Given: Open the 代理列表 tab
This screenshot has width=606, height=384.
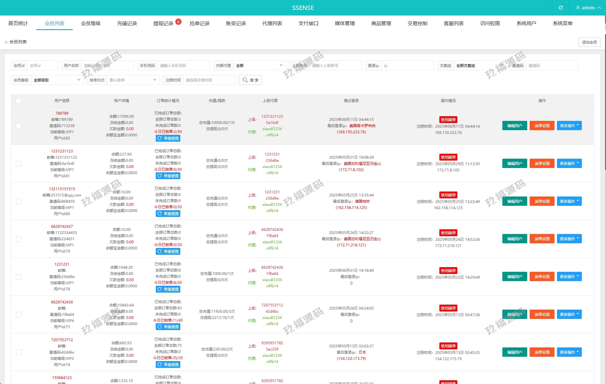Looking at the screenshot, I should [x=272, y=24].
